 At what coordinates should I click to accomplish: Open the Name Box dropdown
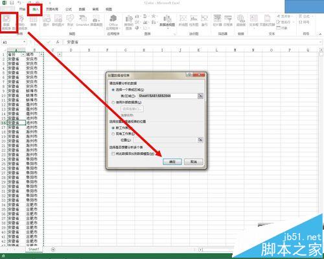click(24, 42)
